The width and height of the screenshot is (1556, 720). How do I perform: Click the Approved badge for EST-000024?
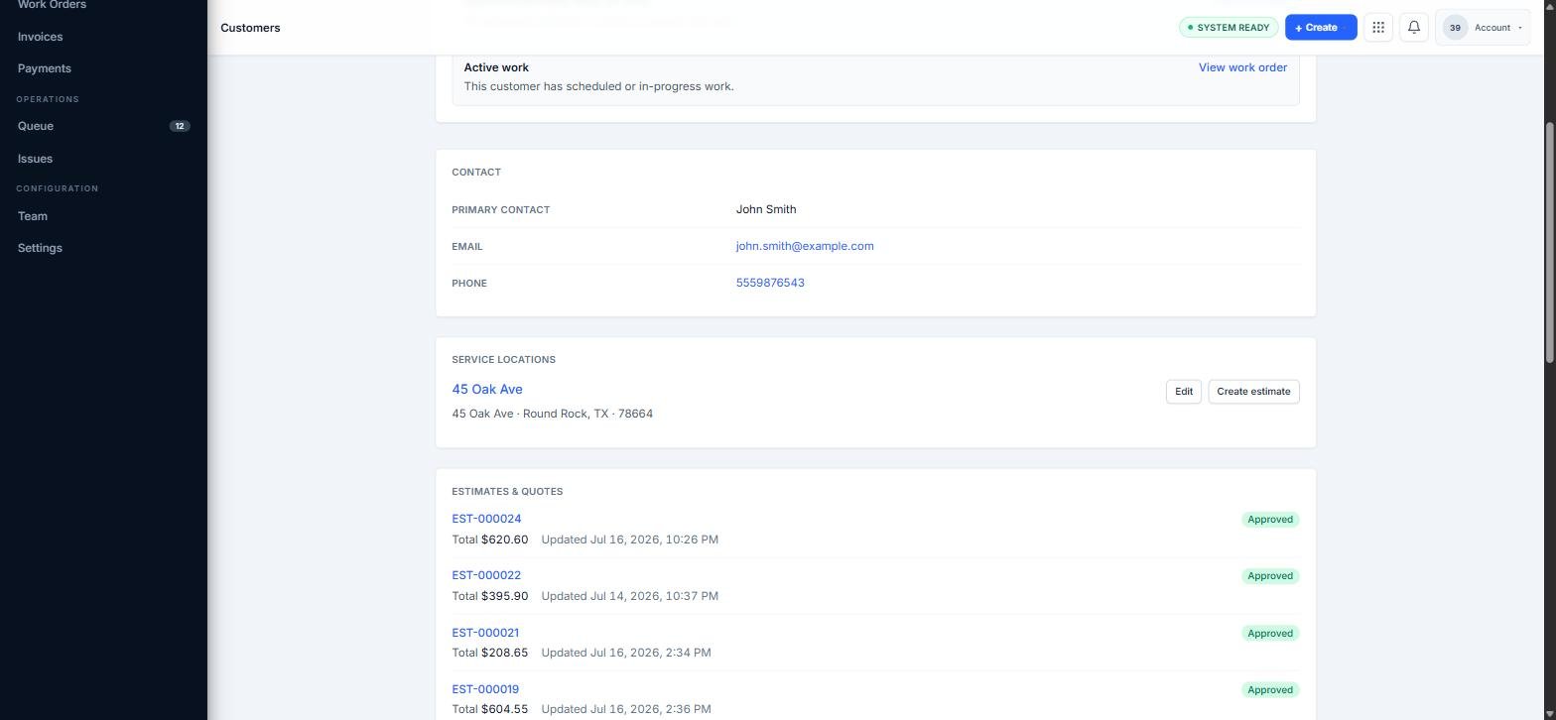[1270, 520]
